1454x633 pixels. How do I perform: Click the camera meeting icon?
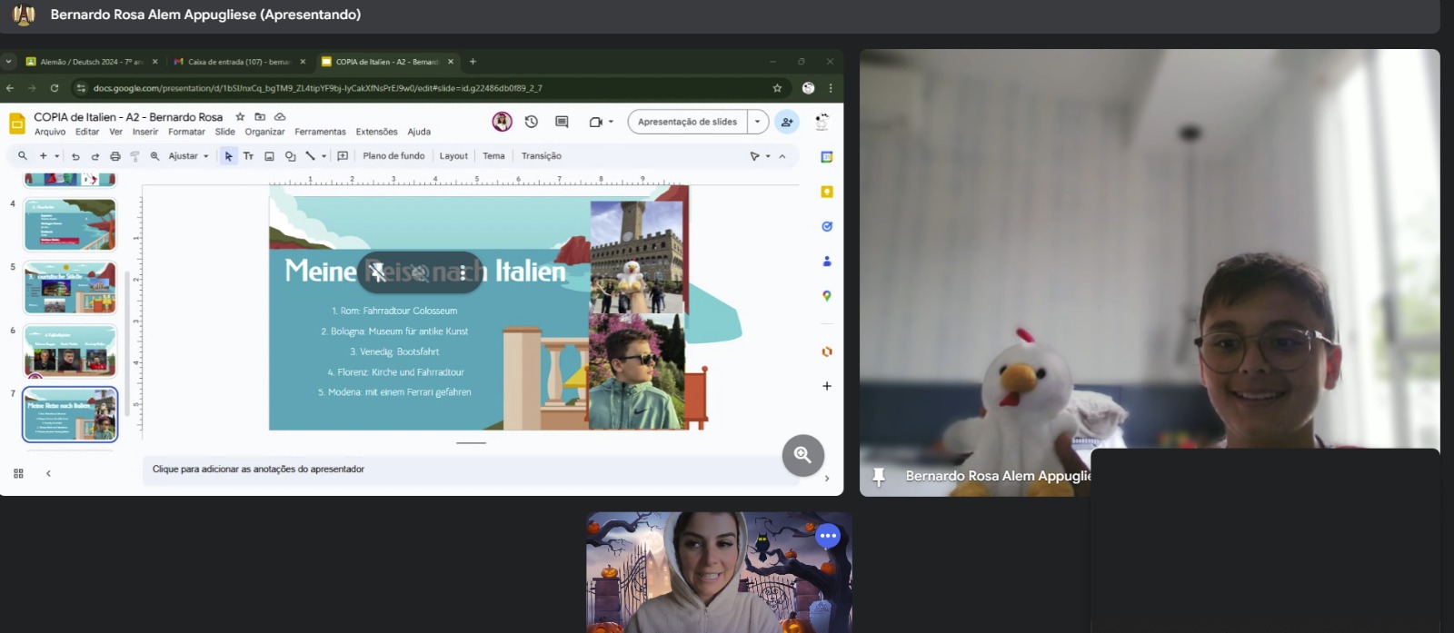pos(595,122)
